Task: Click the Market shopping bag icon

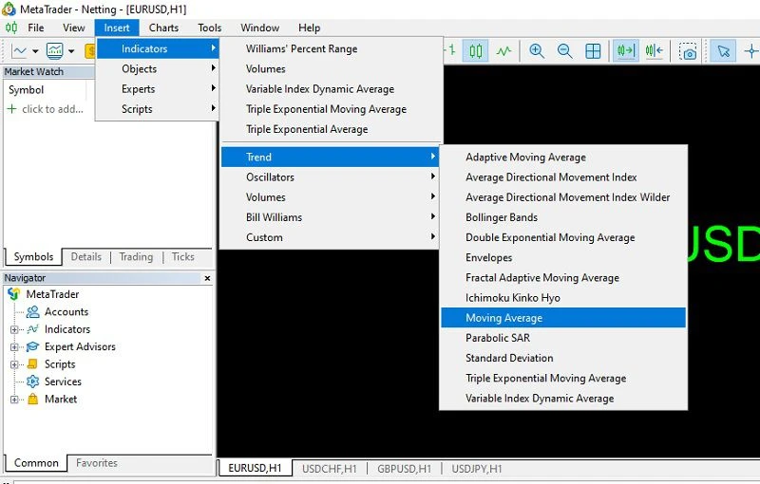Action: point(33,399)
